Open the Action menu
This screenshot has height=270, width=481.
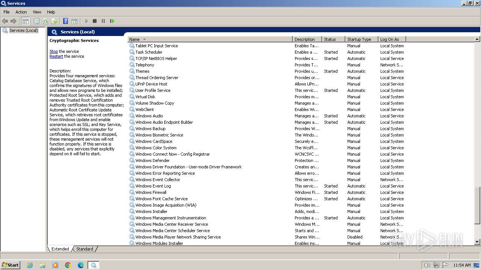pyautogui.click(x=21, y=12)
